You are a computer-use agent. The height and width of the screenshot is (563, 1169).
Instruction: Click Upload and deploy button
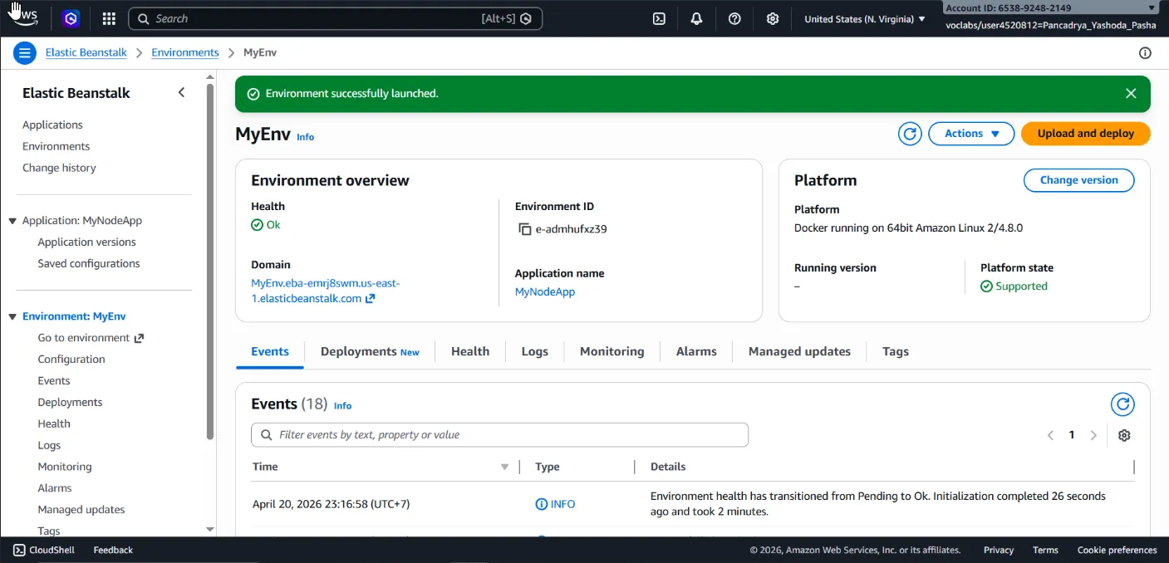[x=1086, y=134]
